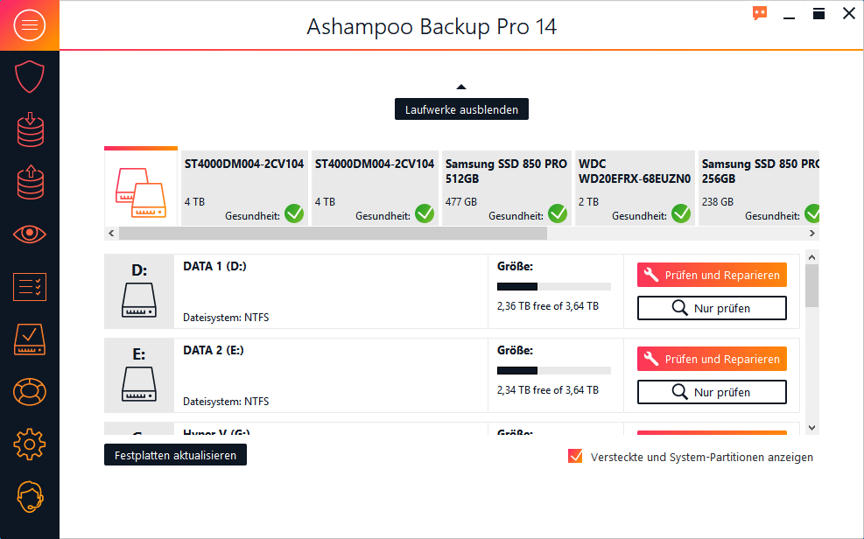Click the restore (upload arrow) sidebar icon
The width and height of the screenshot is (864, 539).
[30, 182]
